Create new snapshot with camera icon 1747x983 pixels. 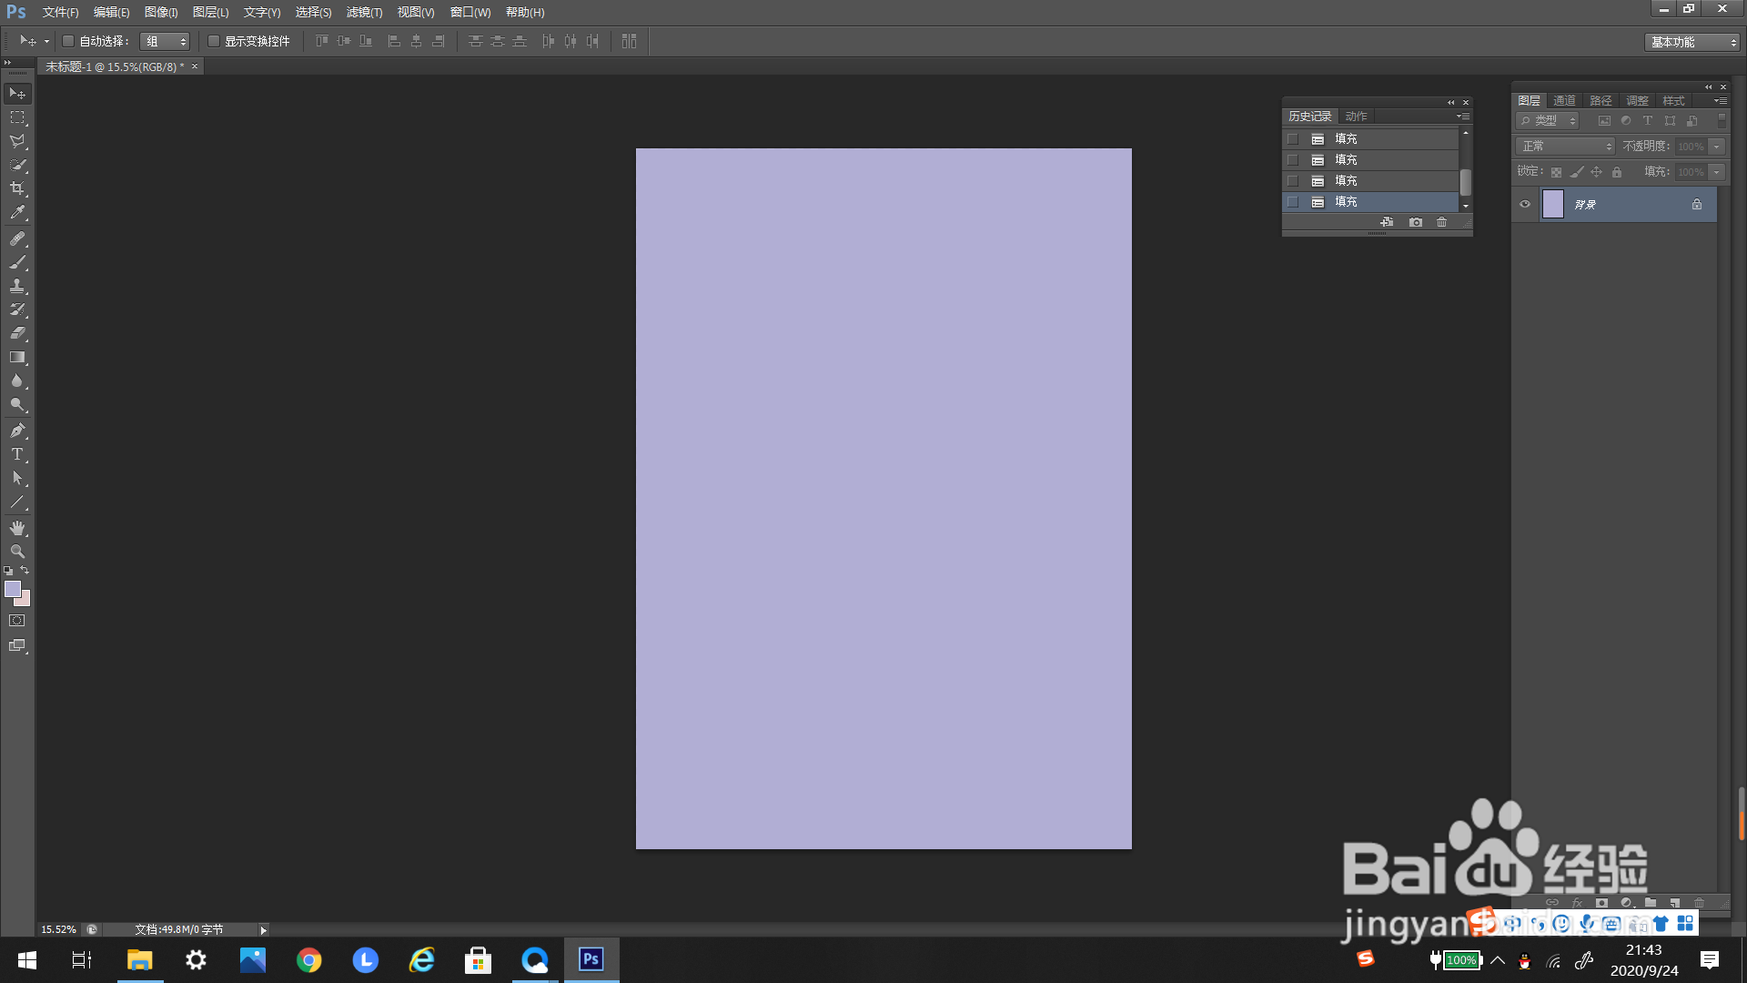(1416, 222)
